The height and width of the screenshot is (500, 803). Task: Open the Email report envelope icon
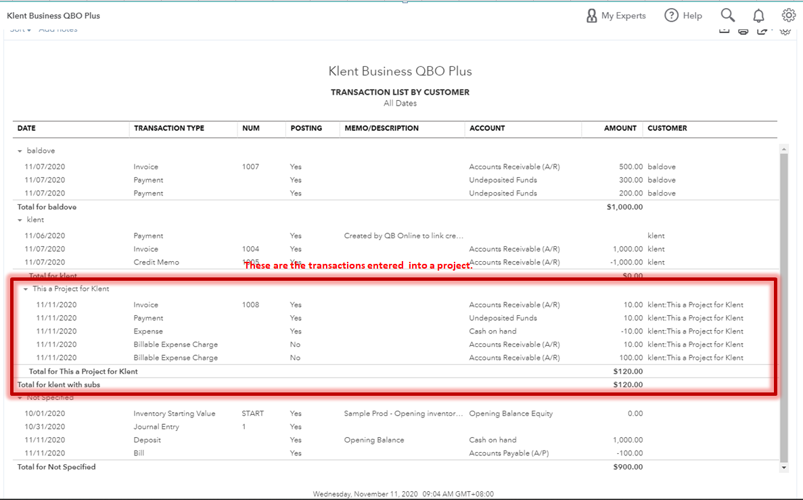pyautogui.click(x=724, y=30)
